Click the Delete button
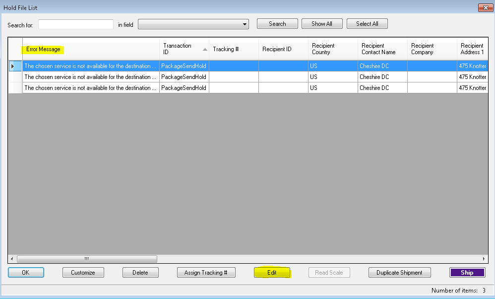 140,273
